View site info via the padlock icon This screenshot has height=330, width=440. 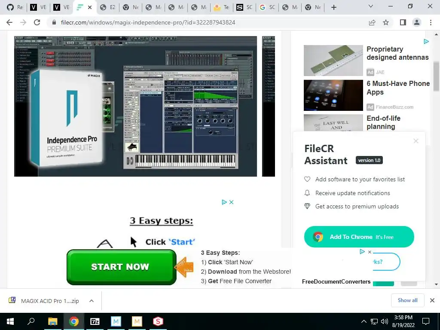click(x=54, y=22)
